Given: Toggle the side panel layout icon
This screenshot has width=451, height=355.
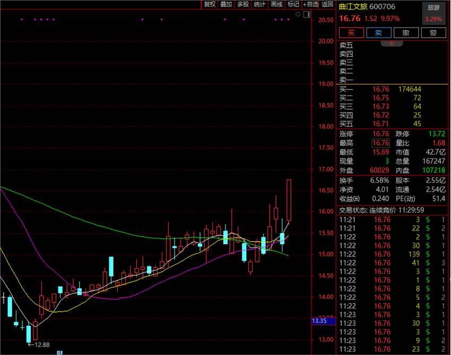Looking at the screenshot, I should pos(307,14).
